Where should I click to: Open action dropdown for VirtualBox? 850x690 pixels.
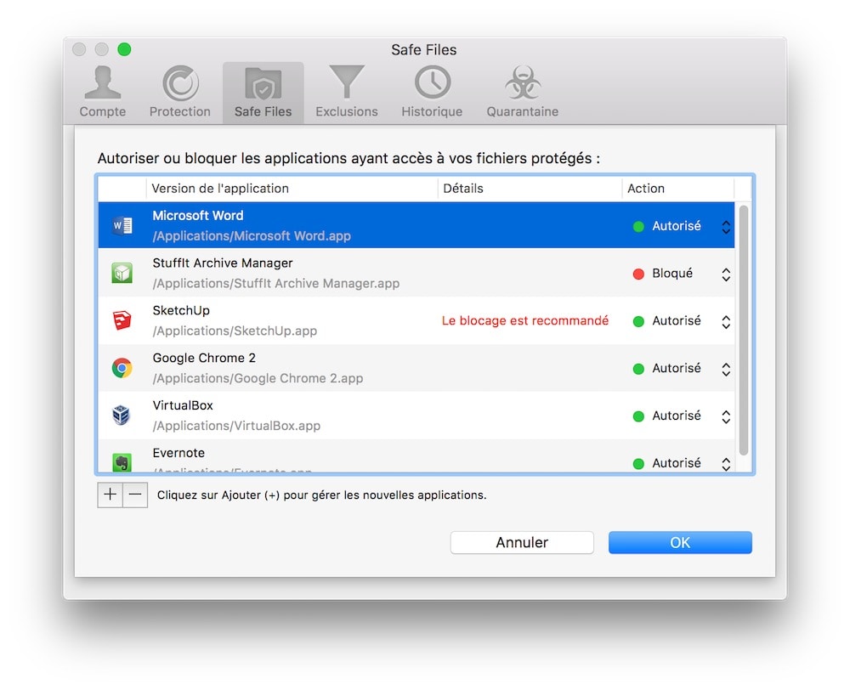click(726, 416)
